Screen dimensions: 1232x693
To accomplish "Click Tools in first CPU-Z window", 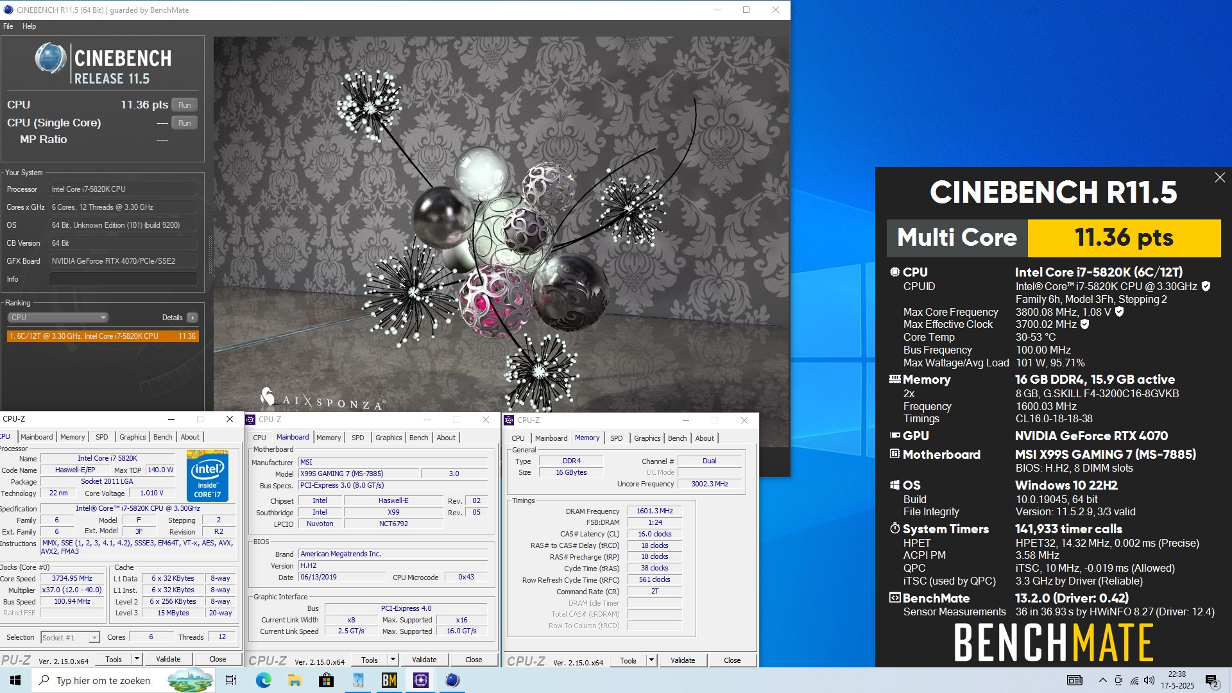I will [114, 659].
